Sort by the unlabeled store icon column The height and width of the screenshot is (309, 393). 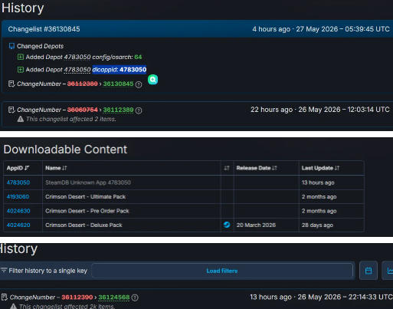pyautogui.click(x=227, y=168)
